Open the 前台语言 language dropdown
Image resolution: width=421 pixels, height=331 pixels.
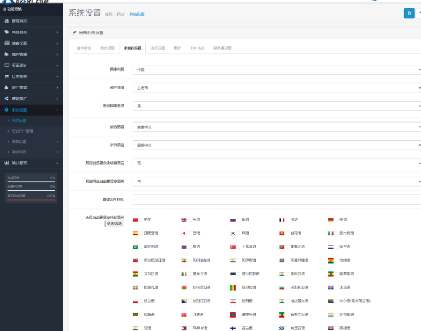276,126
